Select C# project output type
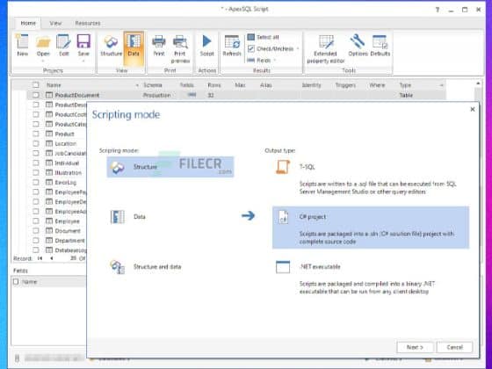Viewport: 492px width, 369px height. (371, 228)
